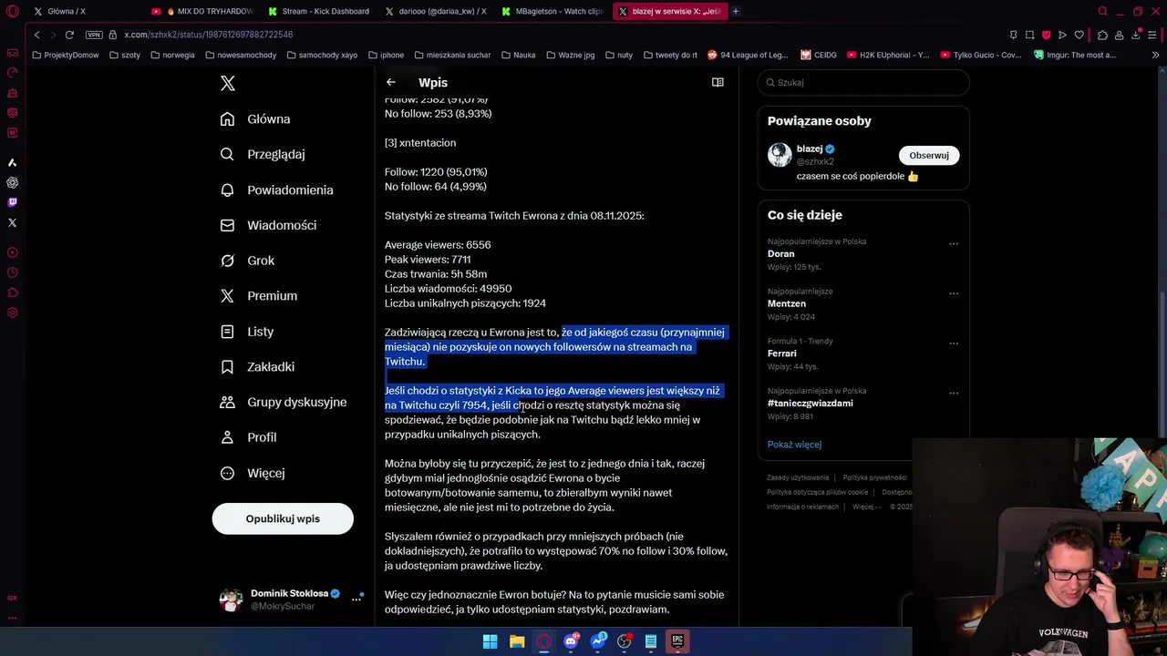Image resolution: width=1167 pixels, height=656 pixels.
Task: Open Imgur bookmark
Action: click(x=1075, y=55)
